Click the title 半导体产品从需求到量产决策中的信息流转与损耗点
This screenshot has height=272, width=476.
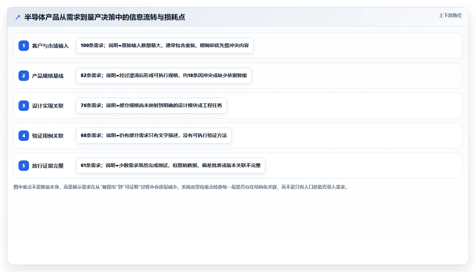[105, 17]
